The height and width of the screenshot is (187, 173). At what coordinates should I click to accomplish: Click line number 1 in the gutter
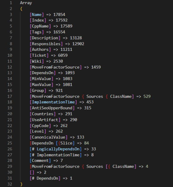click(x=11, y=3)
